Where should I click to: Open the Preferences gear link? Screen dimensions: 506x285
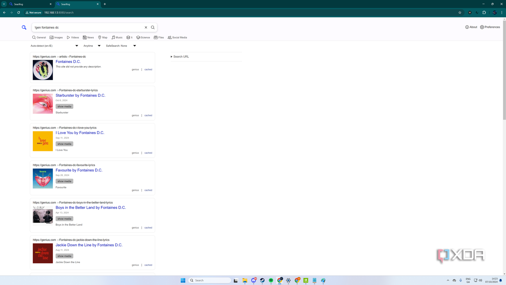[490, 27]
